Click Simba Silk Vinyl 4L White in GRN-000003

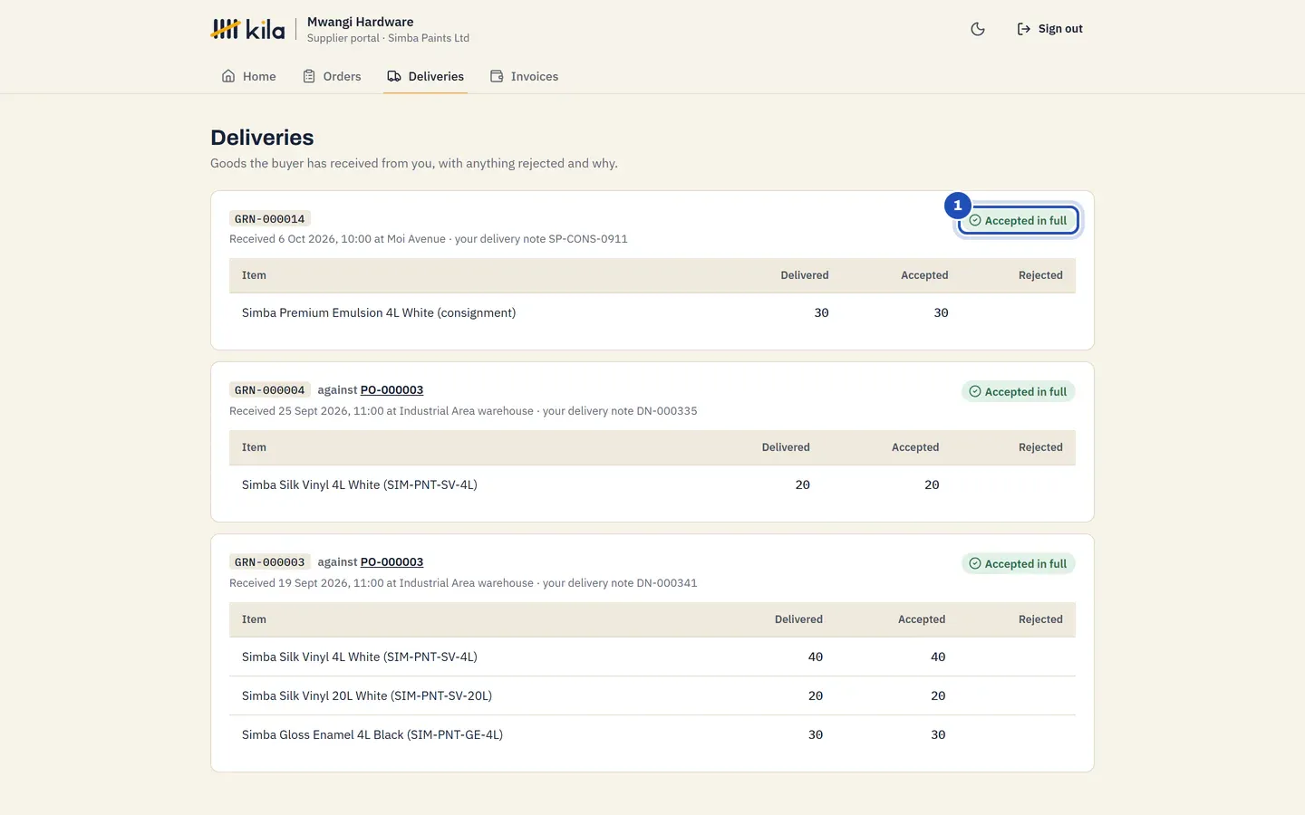[360, 657]
